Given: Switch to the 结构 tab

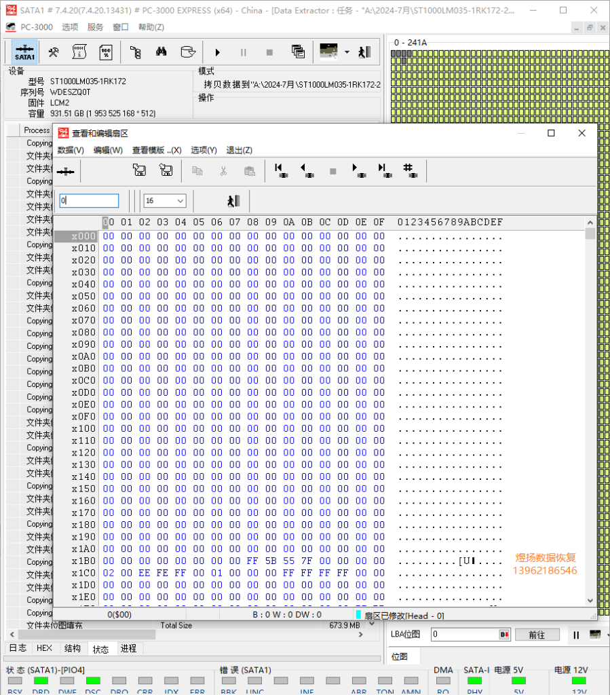Looking at the screenshot, I should [x=73, y=648].
